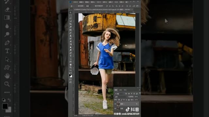Select the Zoom tool in the toolbox
This screenshot has height=117, width=209.
click(x=71, y=67)
